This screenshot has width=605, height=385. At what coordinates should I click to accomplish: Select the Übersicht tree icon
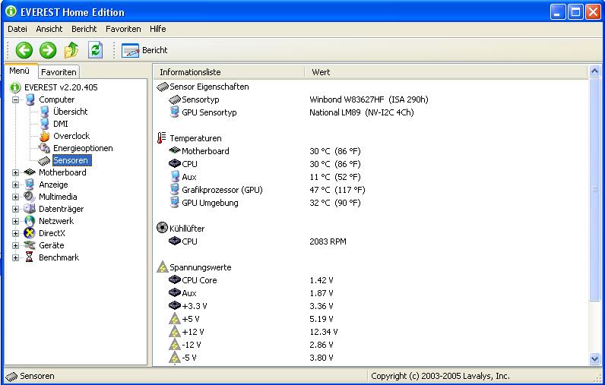pos(45,112)
